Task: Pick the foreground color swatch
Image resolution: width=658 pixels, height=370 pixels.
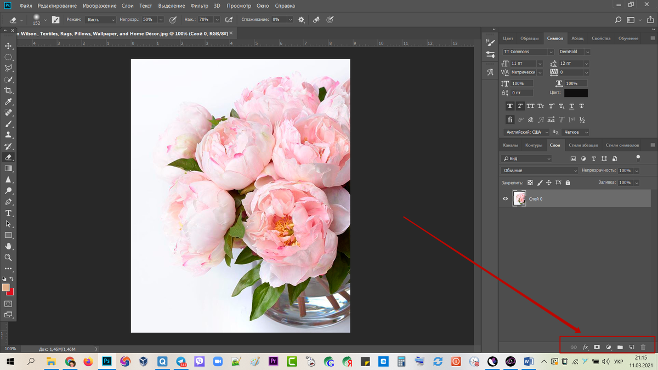Action: click(5, 288)
